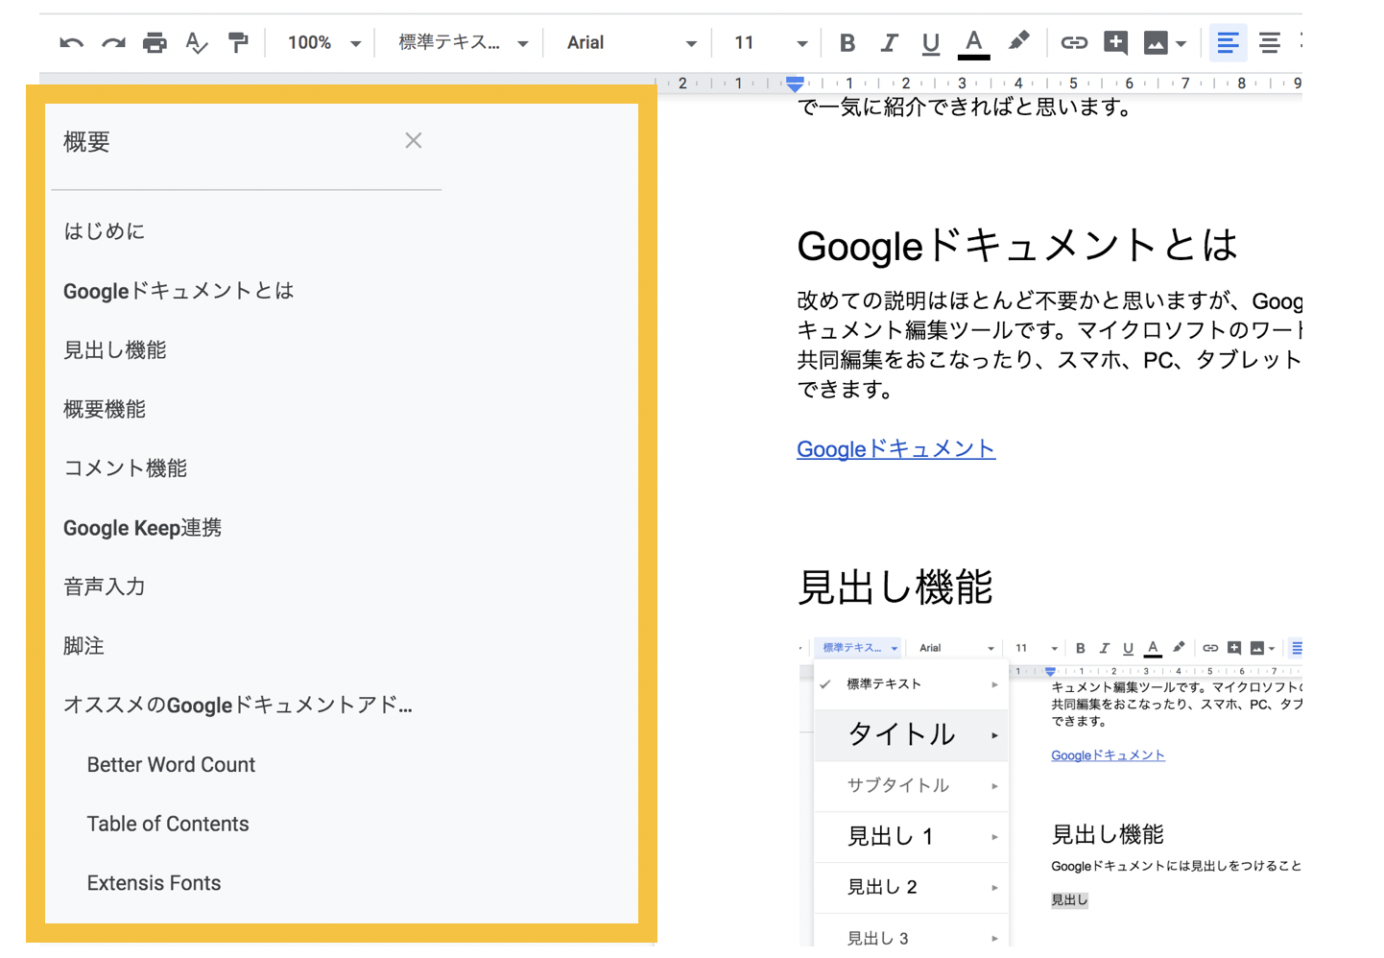Add a comment with the plus bubble icon

pos(1115,43)
